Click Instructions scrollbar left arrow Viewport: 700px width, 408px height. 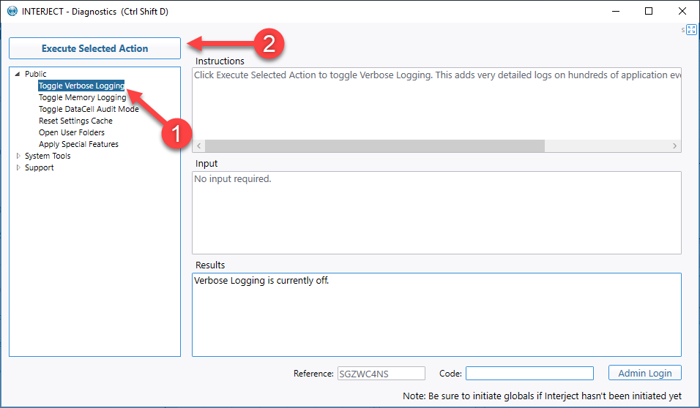(x=199, y=146)
